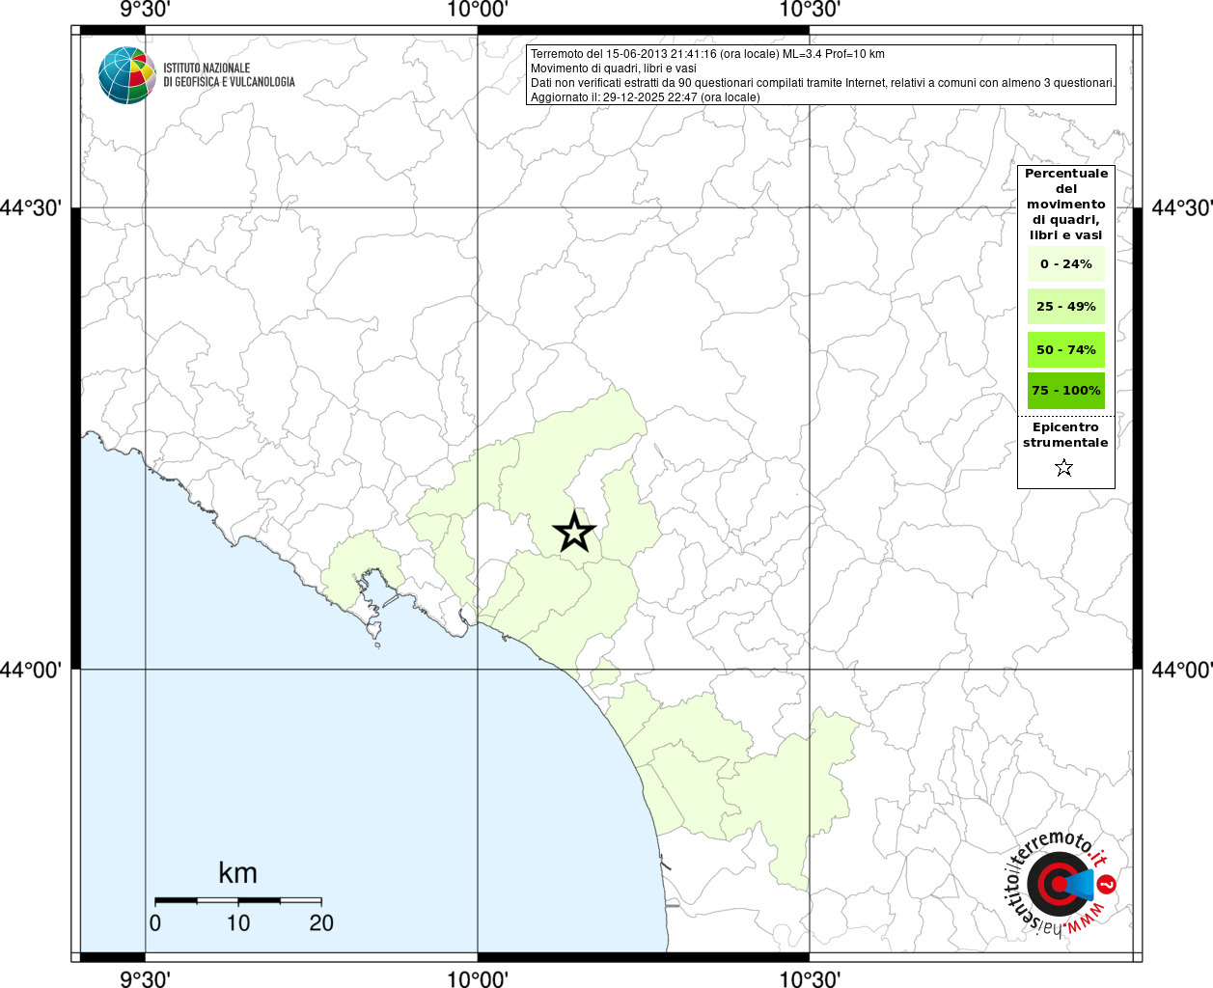This screenshot has height=988, width=1213.
Task: Select the 75 - 100% legend swatch
Action: (1066, 391)
